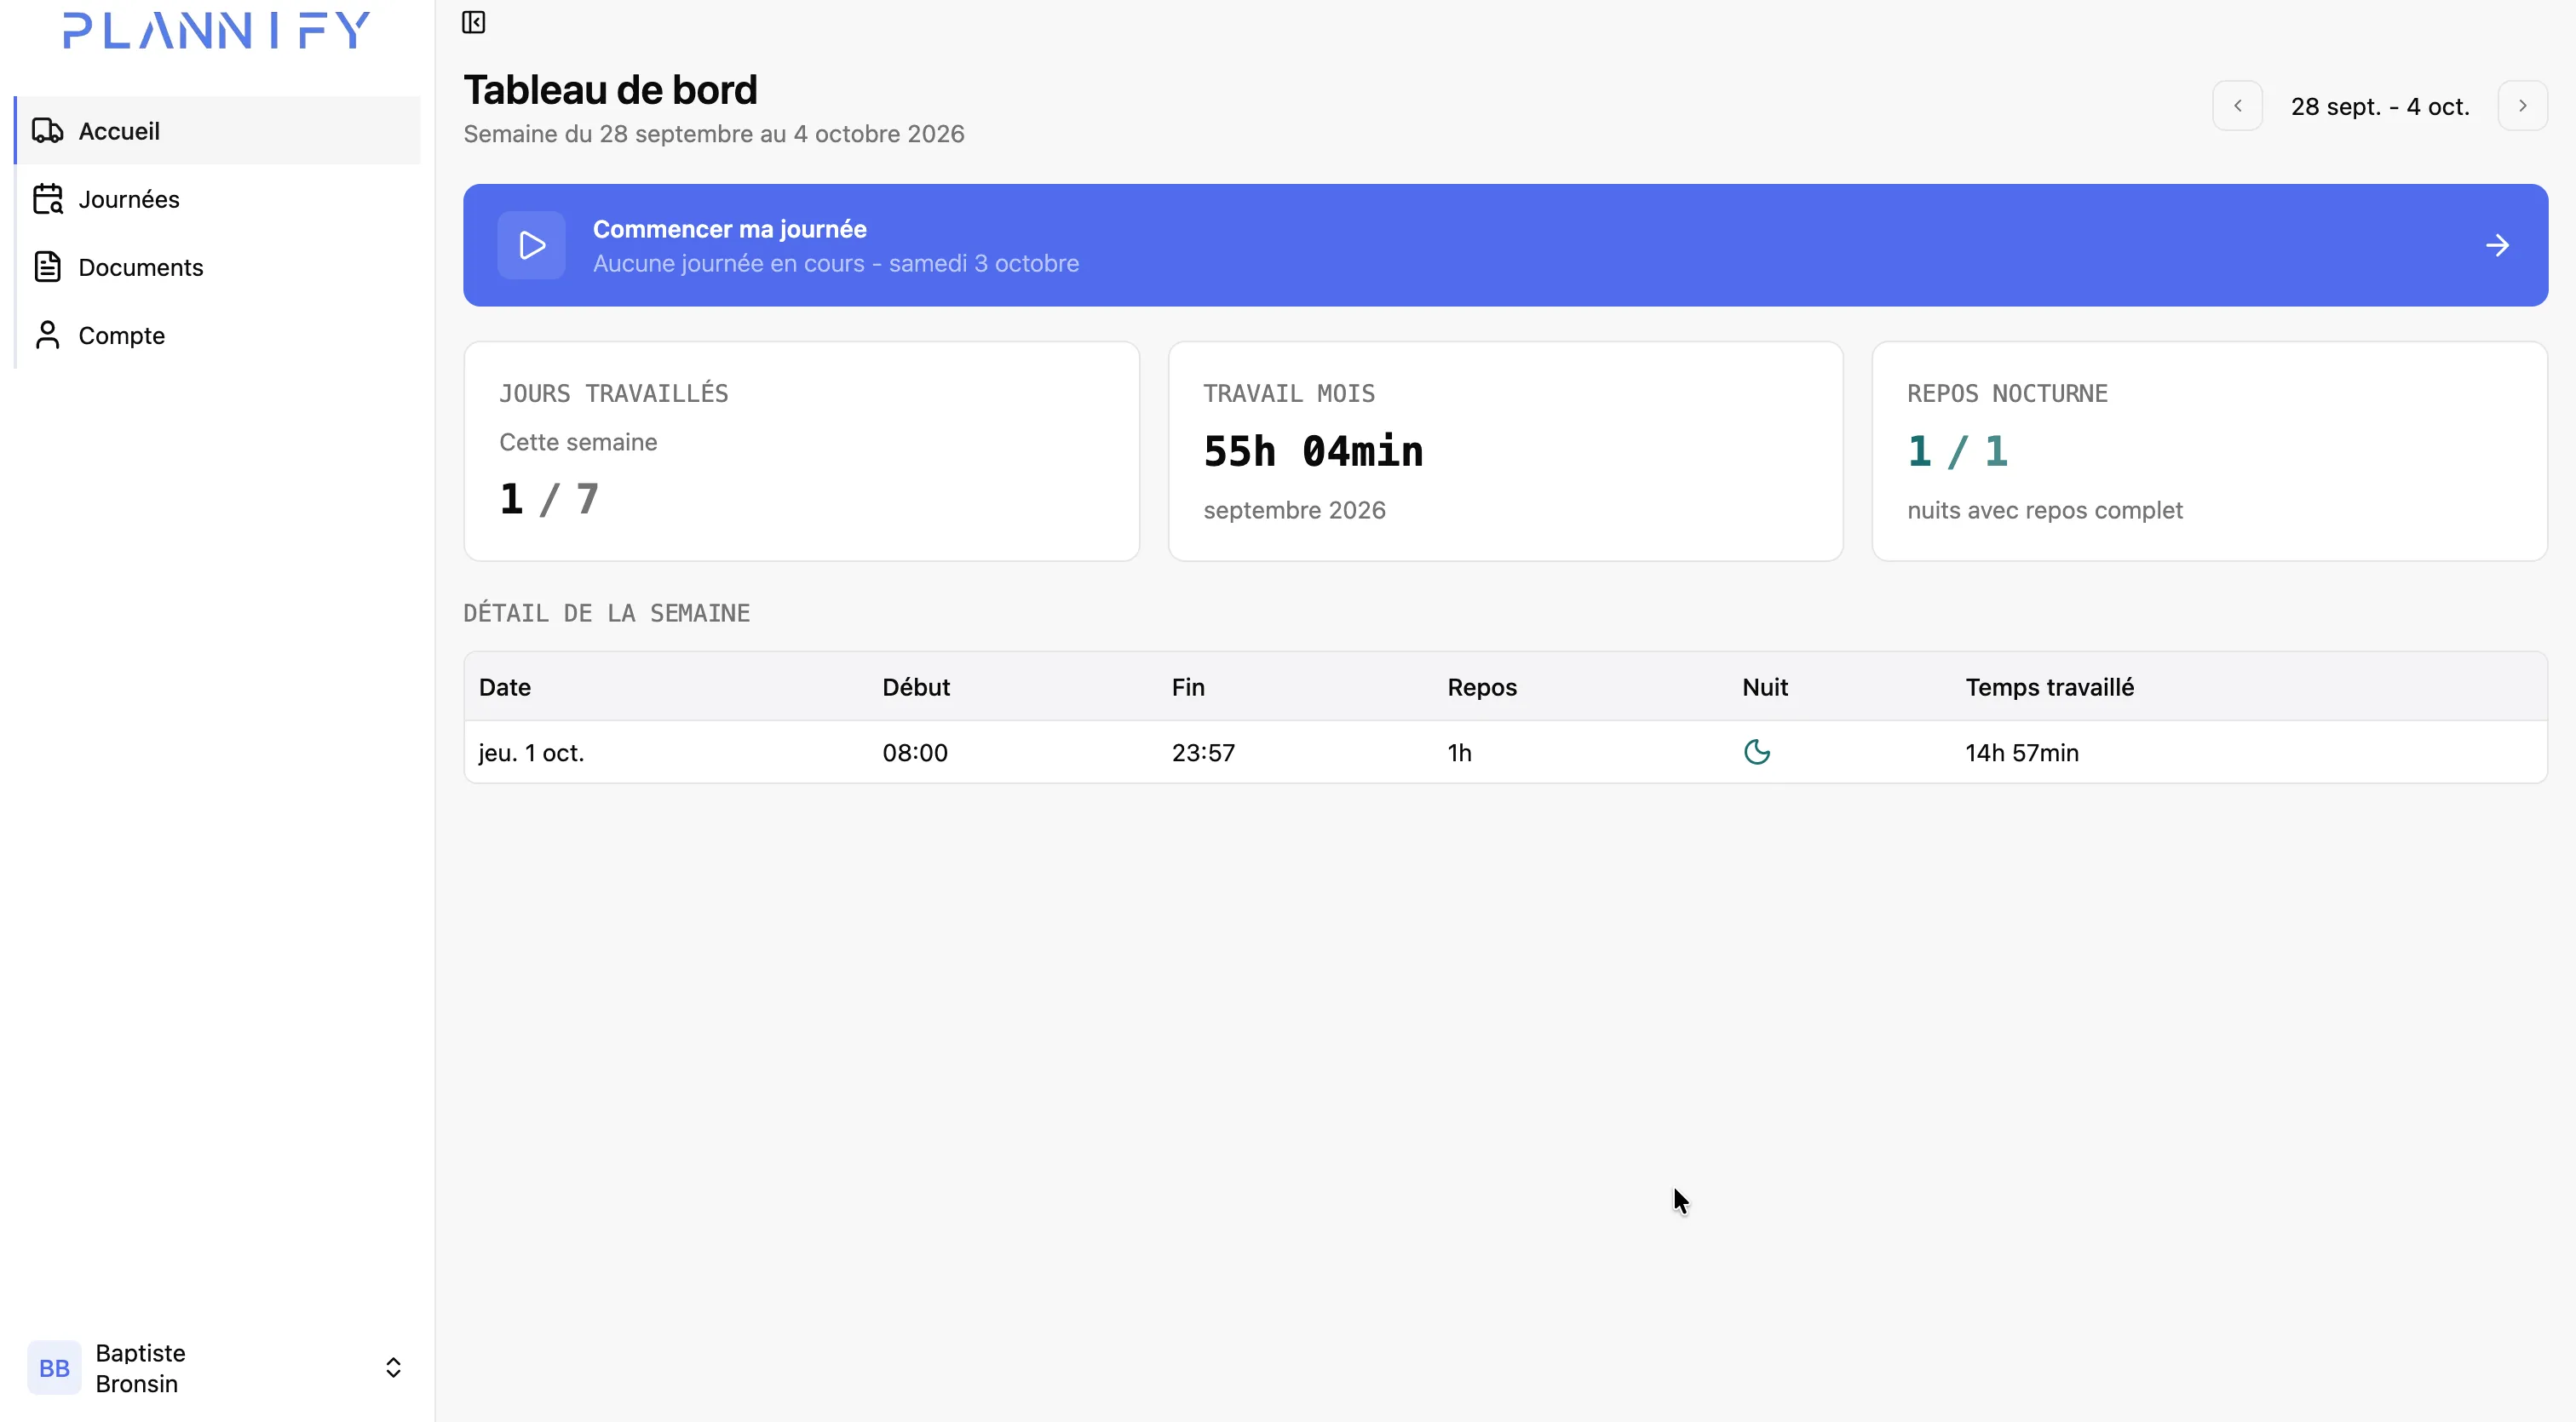Click the BB avatar badge
Image resolution: width=2576 pixels, height=1422 pixels.
[x=54, y=1367]
